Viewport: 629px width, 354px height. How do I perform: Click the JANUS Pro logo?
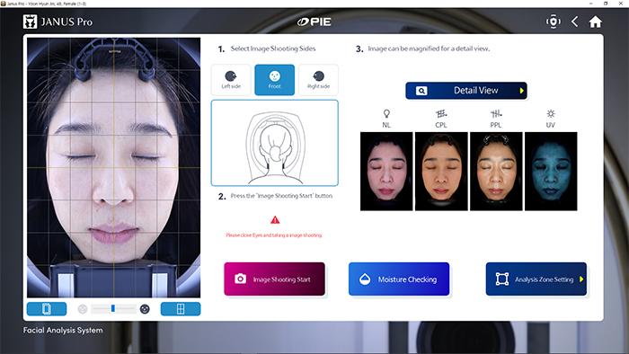pos(58,22)
